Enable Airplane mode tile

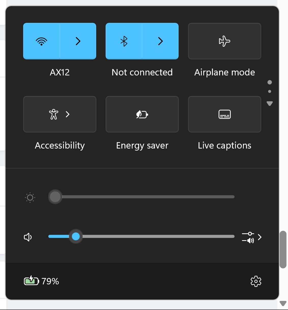click(225, 41)
